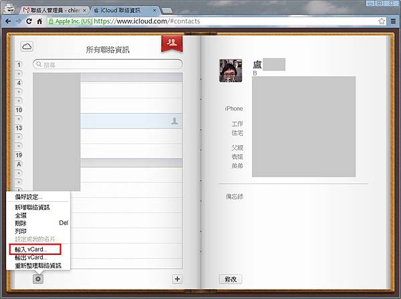The height and width of the screenshot is (299, 401).
Task: Click the search field in contacts list
Action: pyautogui.click(x=108, y=64)
